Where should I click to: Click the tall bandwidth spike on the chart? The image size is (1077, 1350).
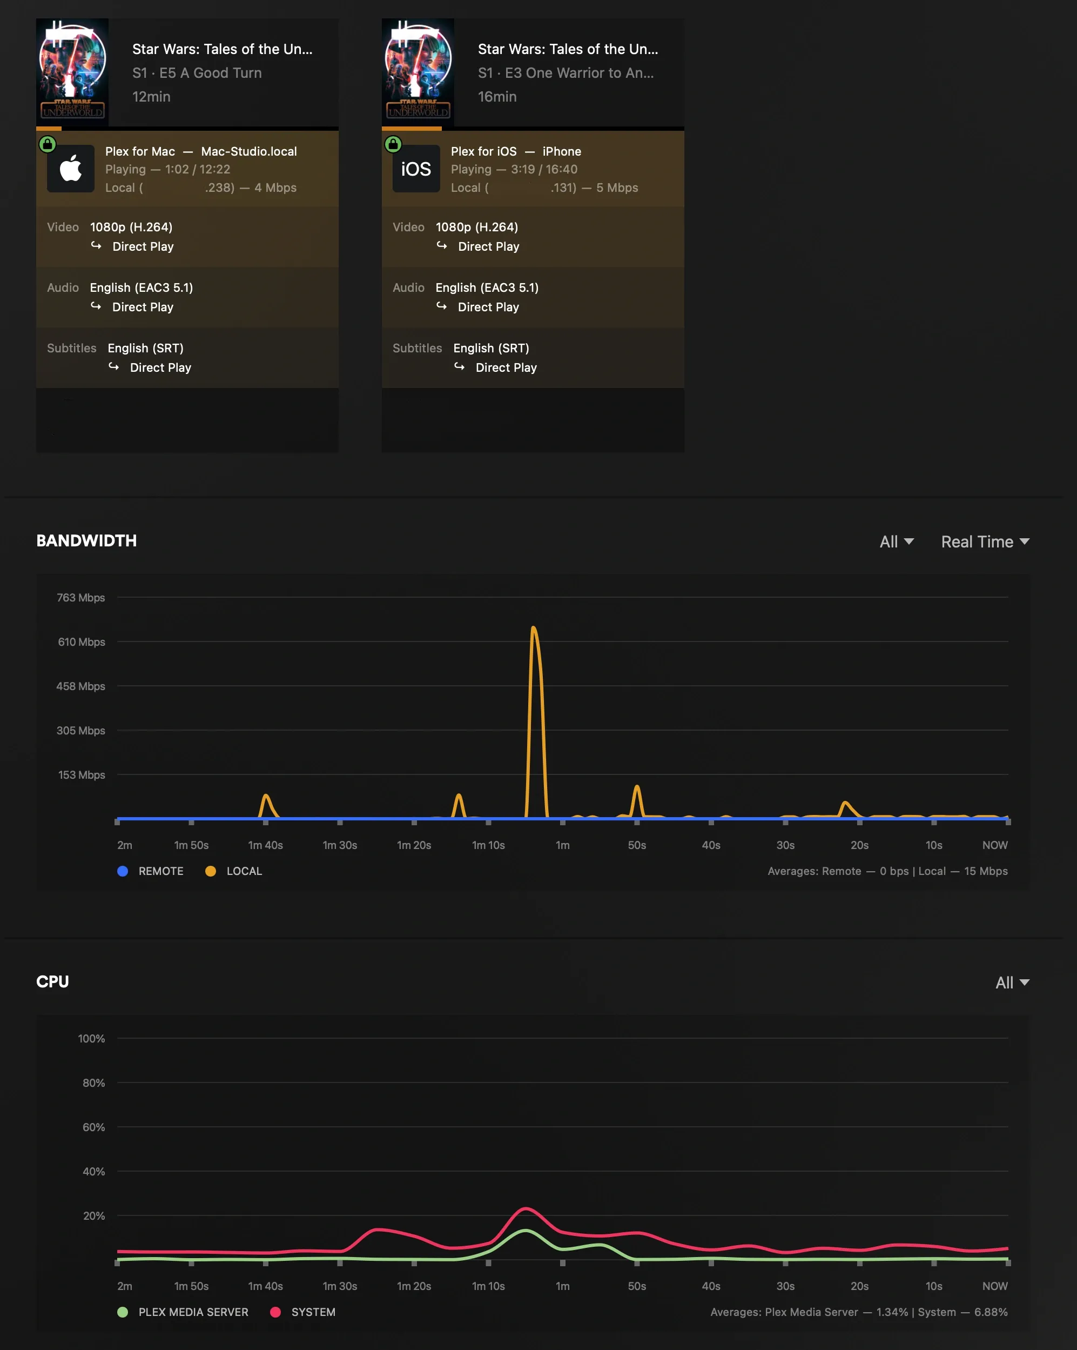(x=533, y=627)
